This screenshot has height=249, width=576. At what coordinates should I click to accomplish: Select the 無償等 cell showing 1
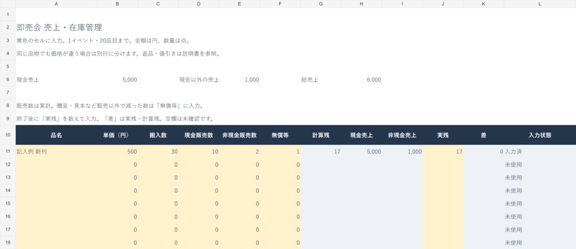[280, 151]
